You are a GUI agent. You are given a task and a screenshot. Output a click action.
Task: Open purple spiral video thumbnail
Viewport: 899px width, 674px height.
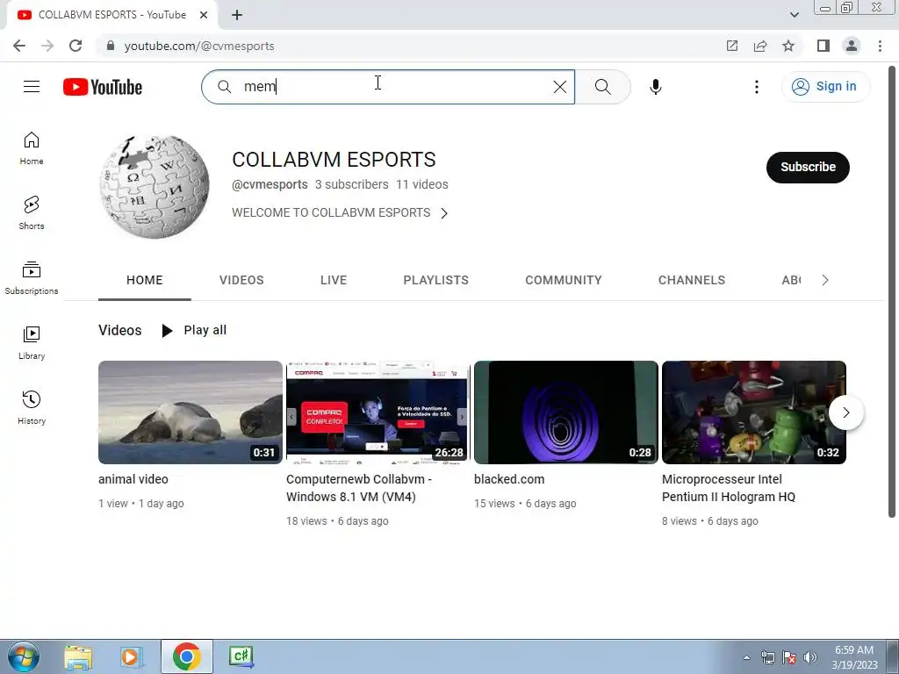566,412
